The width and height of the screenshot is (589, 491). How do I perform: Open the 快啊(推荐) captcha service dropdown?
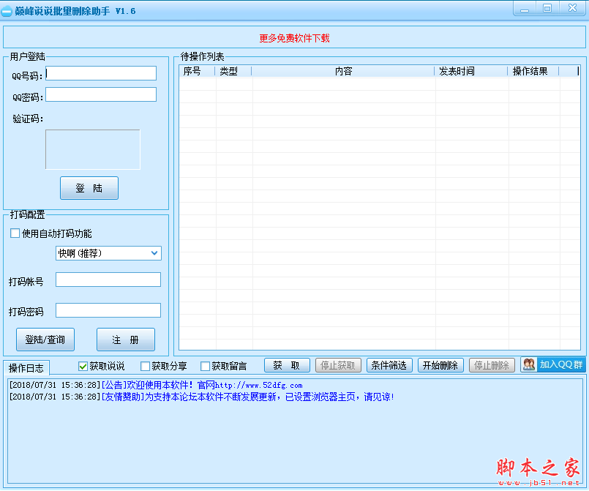tap(108, 253)
